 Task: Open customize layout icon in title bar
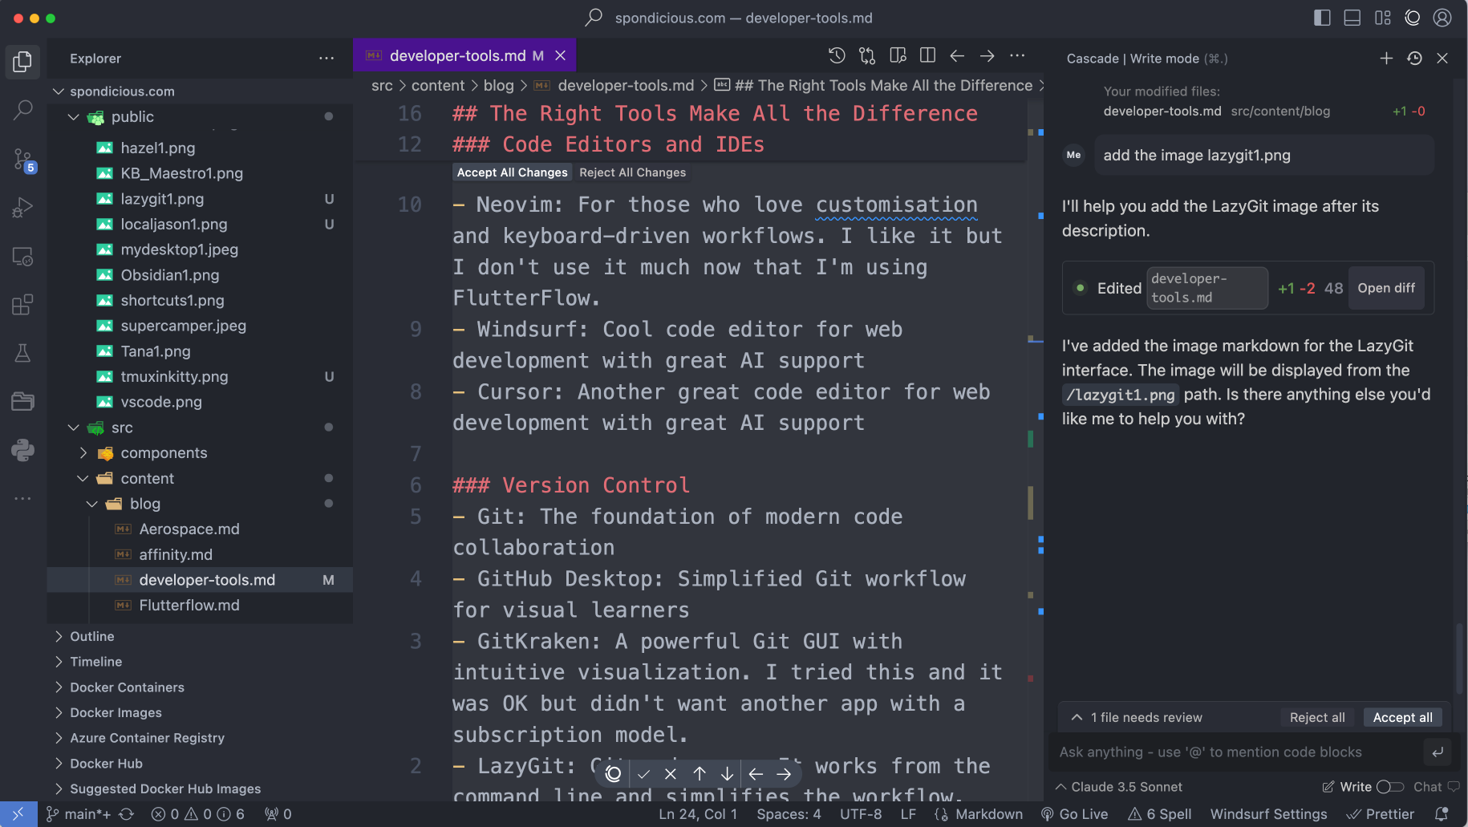coord(1383,18)
